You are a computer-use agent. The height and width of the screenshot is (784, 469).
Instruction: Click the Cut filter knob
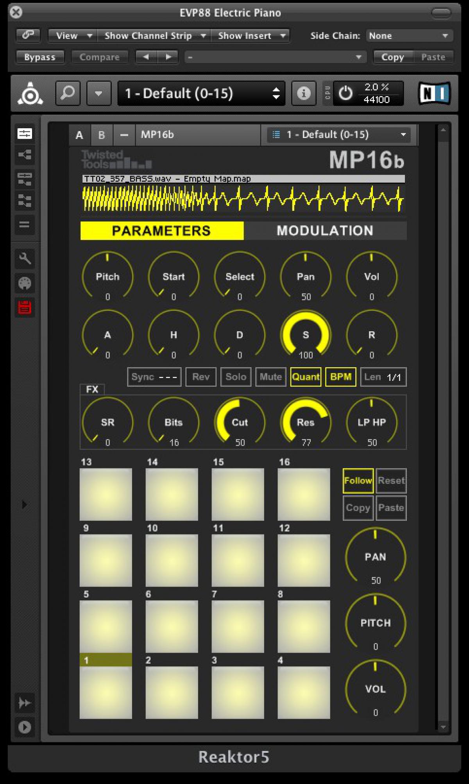pos(240,422)
